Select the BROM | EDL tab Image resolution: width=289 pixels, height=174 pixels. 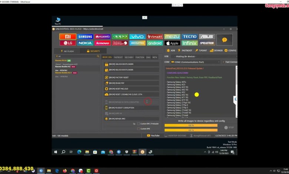point(107,57)
